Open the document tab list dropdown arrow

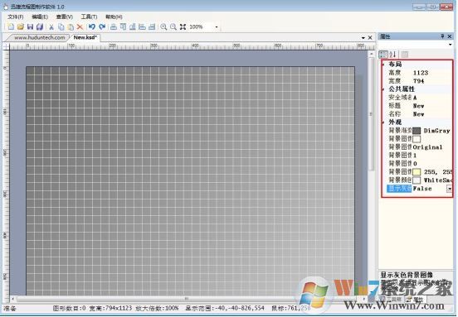pyautogui.click(x=363, y=38)
